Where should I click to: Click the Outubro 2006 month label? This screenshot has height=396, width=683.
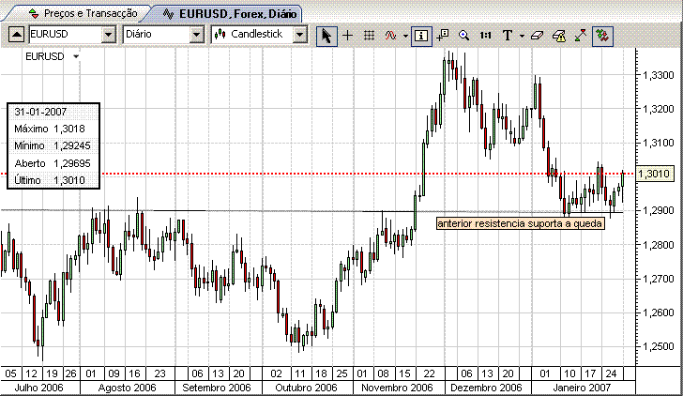(x=307, y=388)
